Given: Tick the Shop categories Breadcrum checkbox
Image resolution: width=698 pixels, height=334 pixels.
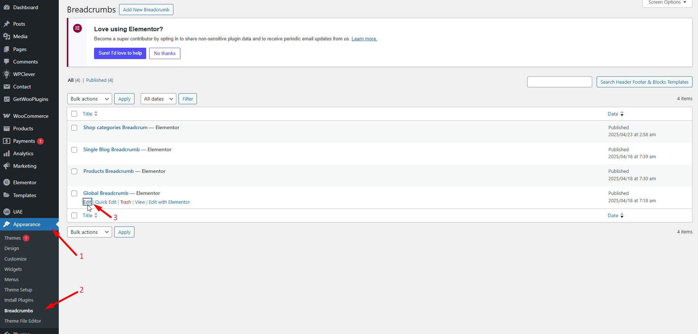Looking at the screenshot, I should coord(74,128).
